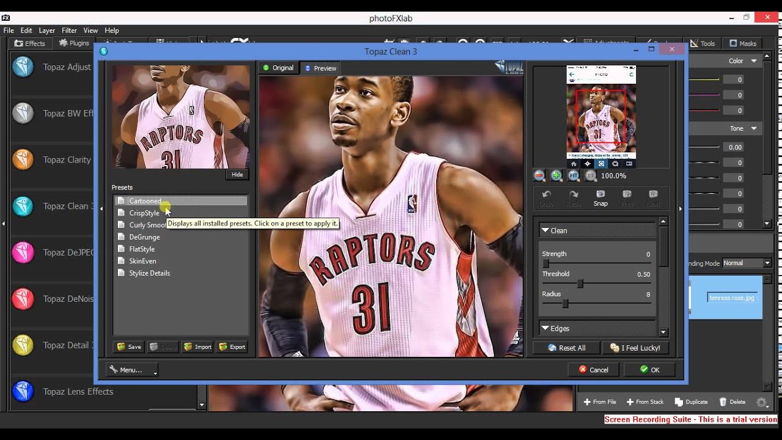The height and width of the screenshot is (440, 782).
Task: Open the View menu
Action: click(90, 31)
